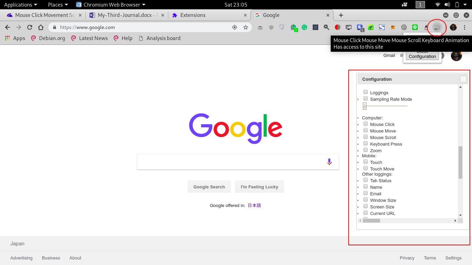Focus the Google search input box

(x=231, y=162)
